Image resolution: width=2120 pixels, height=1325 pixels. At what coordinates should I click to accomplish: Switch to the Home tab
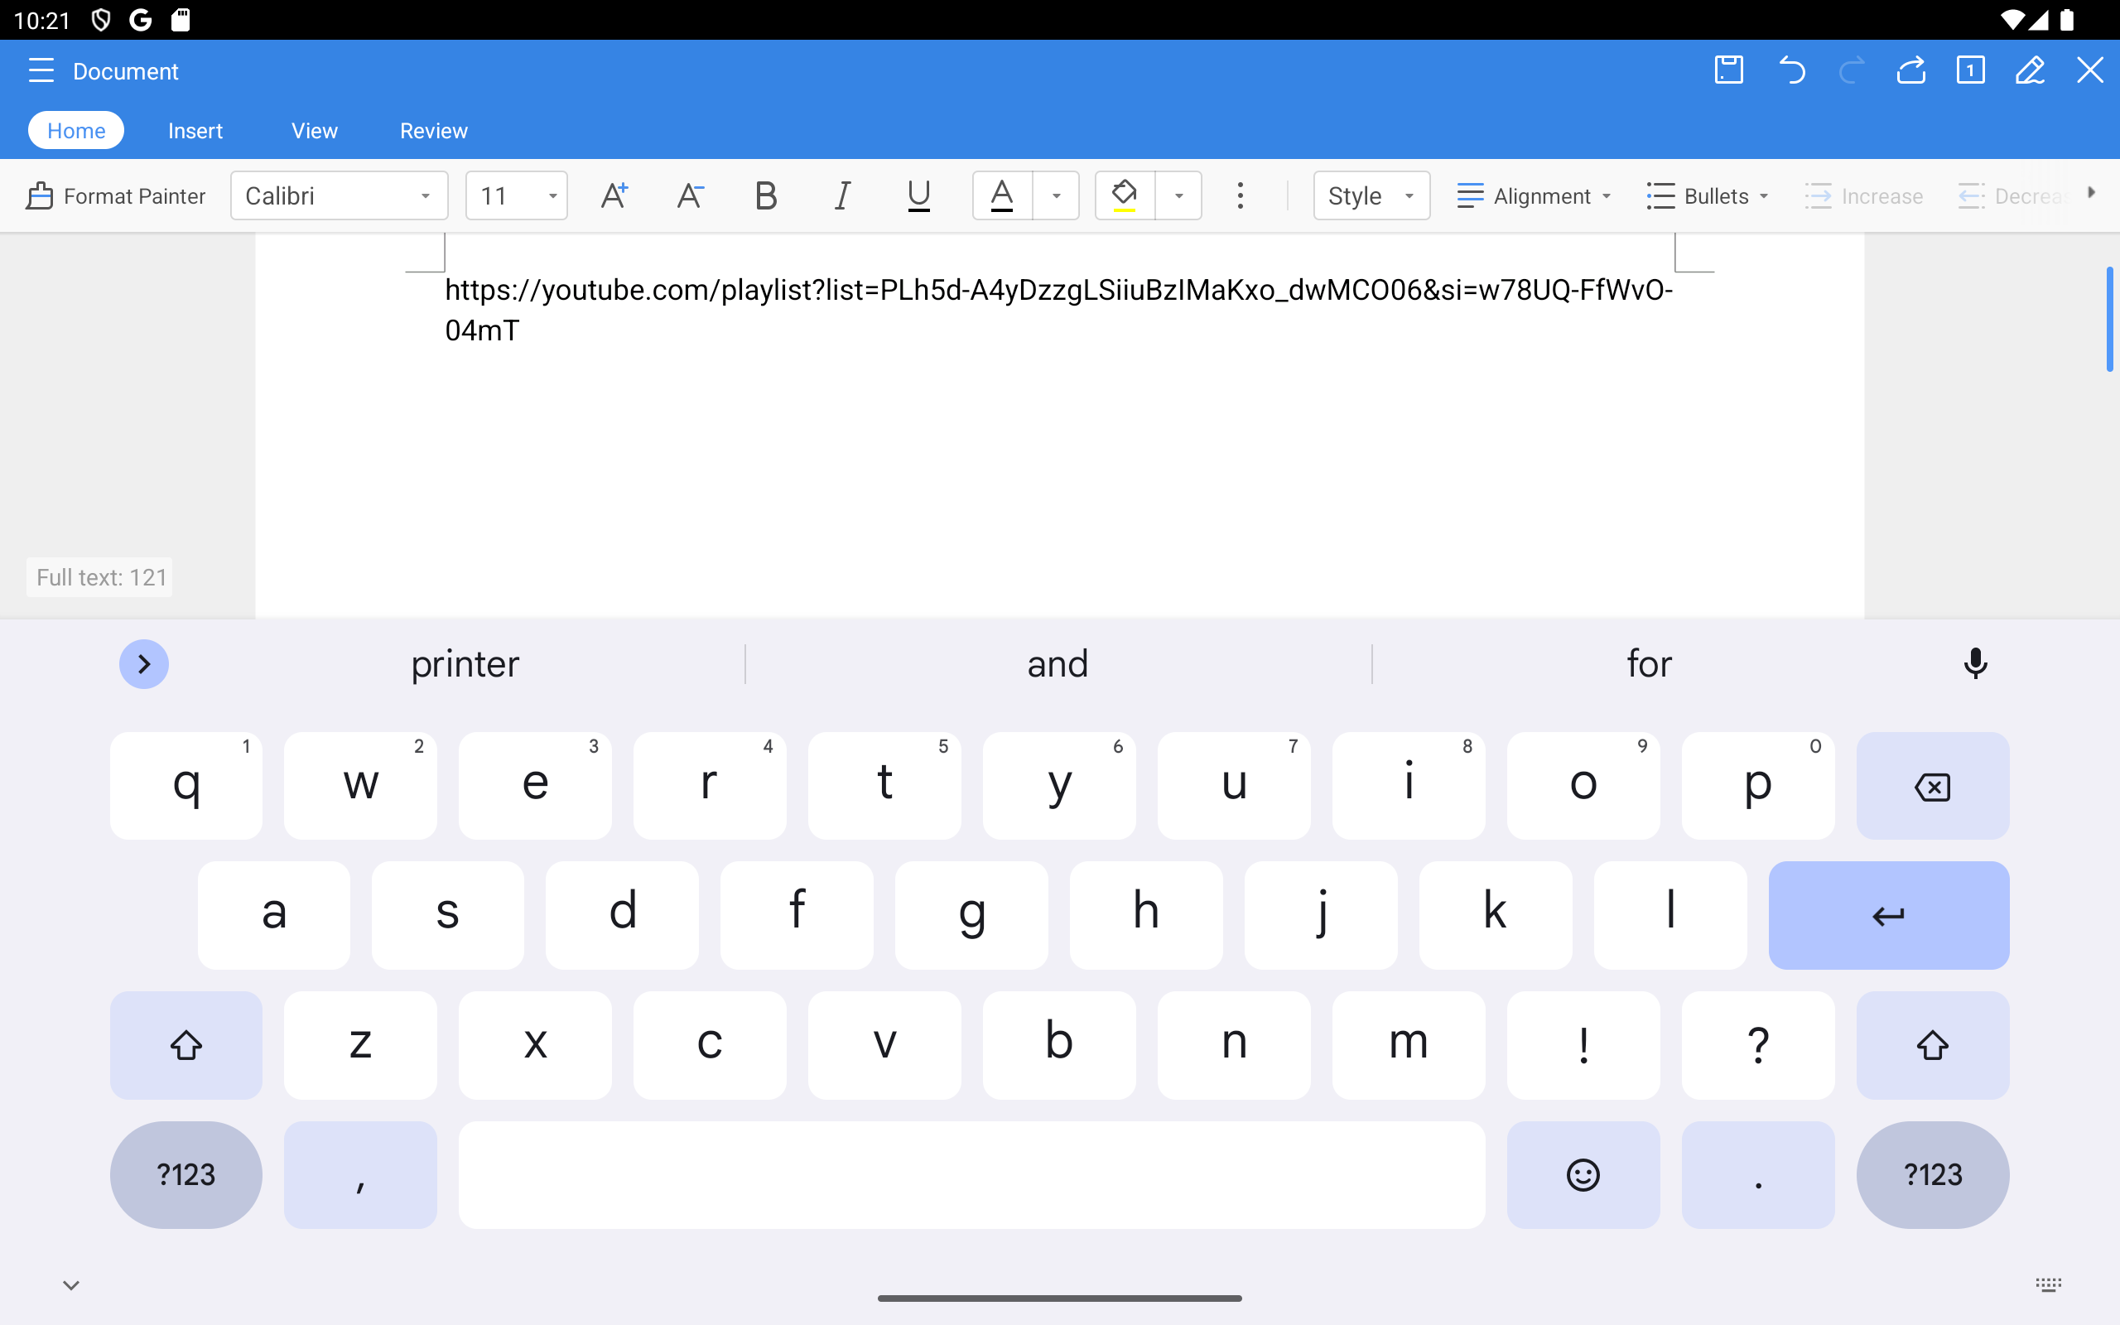pos(76,131)
